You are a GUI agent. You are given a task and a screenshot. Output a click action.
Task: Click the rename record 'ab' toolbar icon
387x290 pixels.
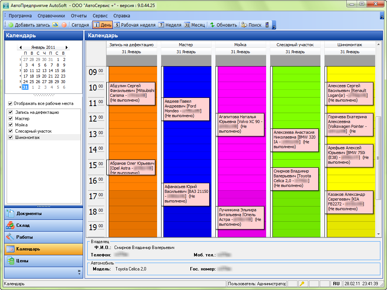[x=55, y=25]
